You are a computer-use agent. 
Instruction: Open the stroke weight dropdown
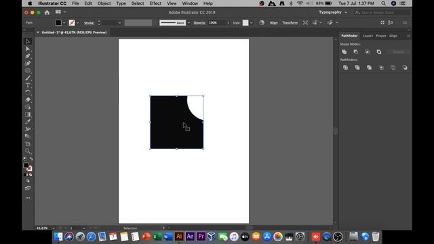[119, 22]
